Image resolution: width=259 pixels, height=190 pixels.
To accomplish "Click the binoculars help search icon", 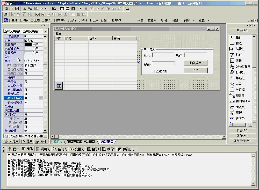I will tap(127, 9).
